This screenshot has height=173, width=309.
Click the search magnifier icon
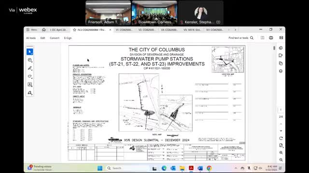point(252,38)
